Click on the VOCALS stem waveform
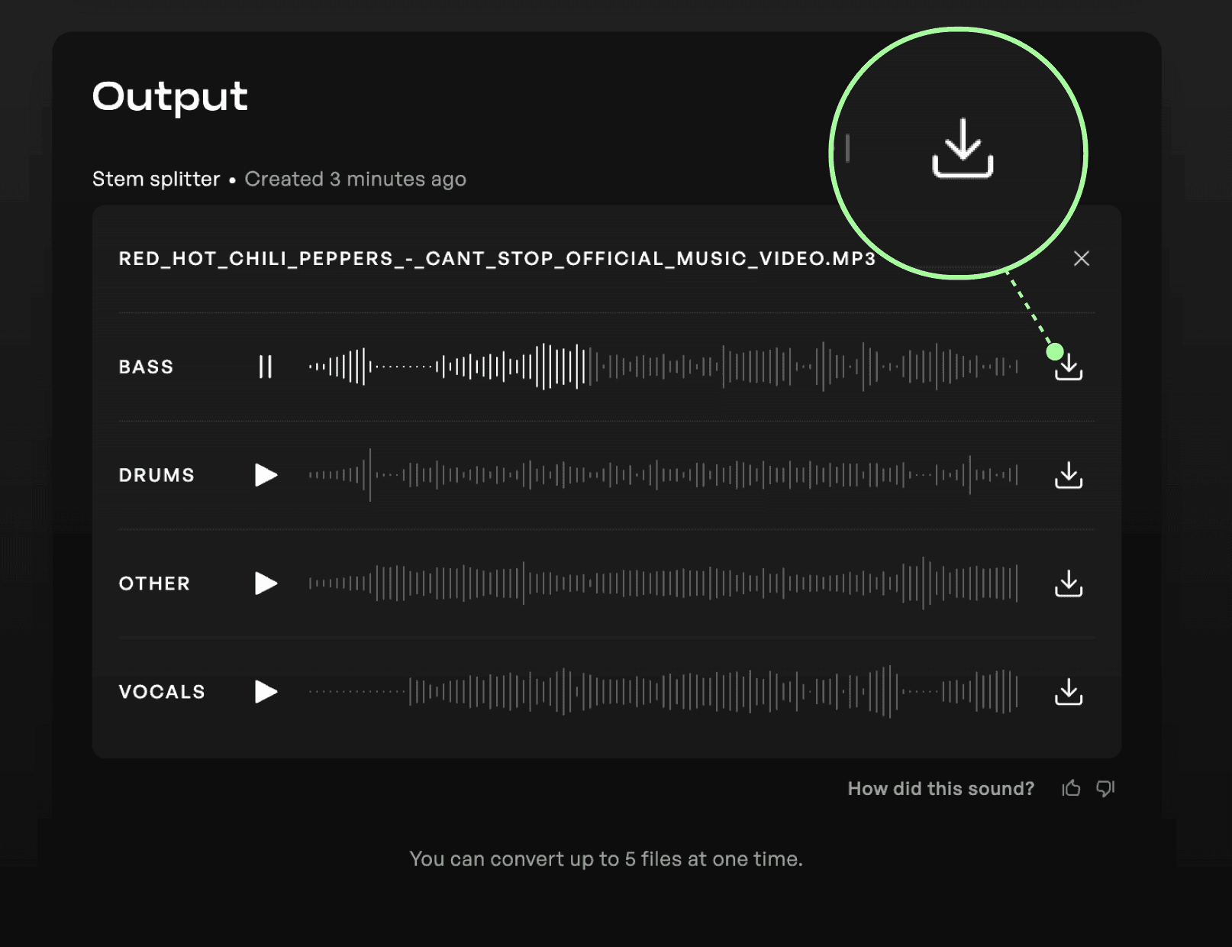Viewport: 1232px width, 947px height. pyautogui.click(x=663, y=692)
